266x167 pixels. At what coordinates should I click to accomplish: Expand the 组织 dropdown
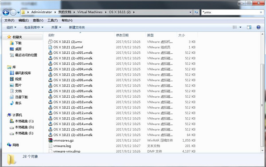(x=12, y=28)
